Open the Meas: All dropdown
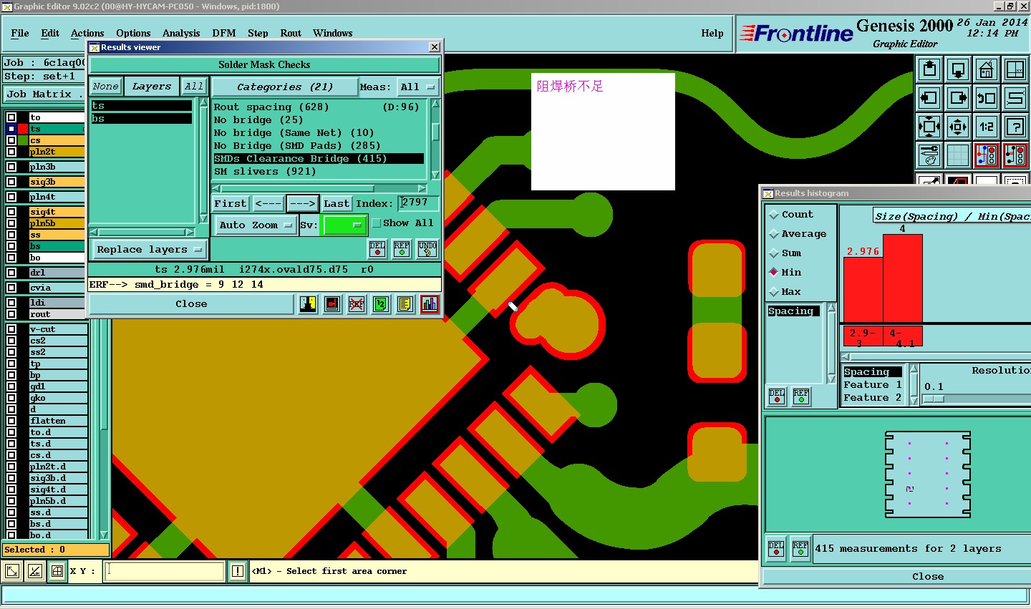The height and width of the screenshot is (609, 1031). tap(417, 87)
